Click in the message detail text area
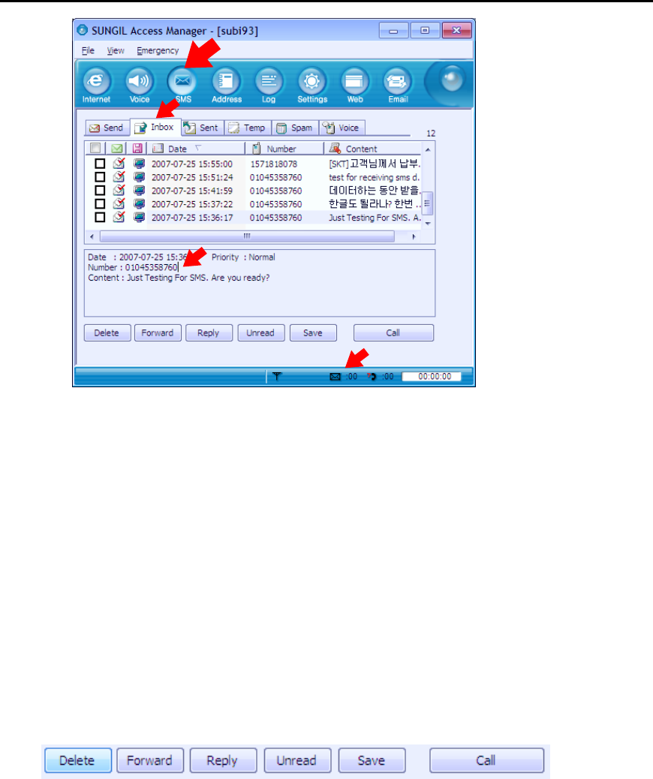The image size is (653, 779). tap(260, 283)
